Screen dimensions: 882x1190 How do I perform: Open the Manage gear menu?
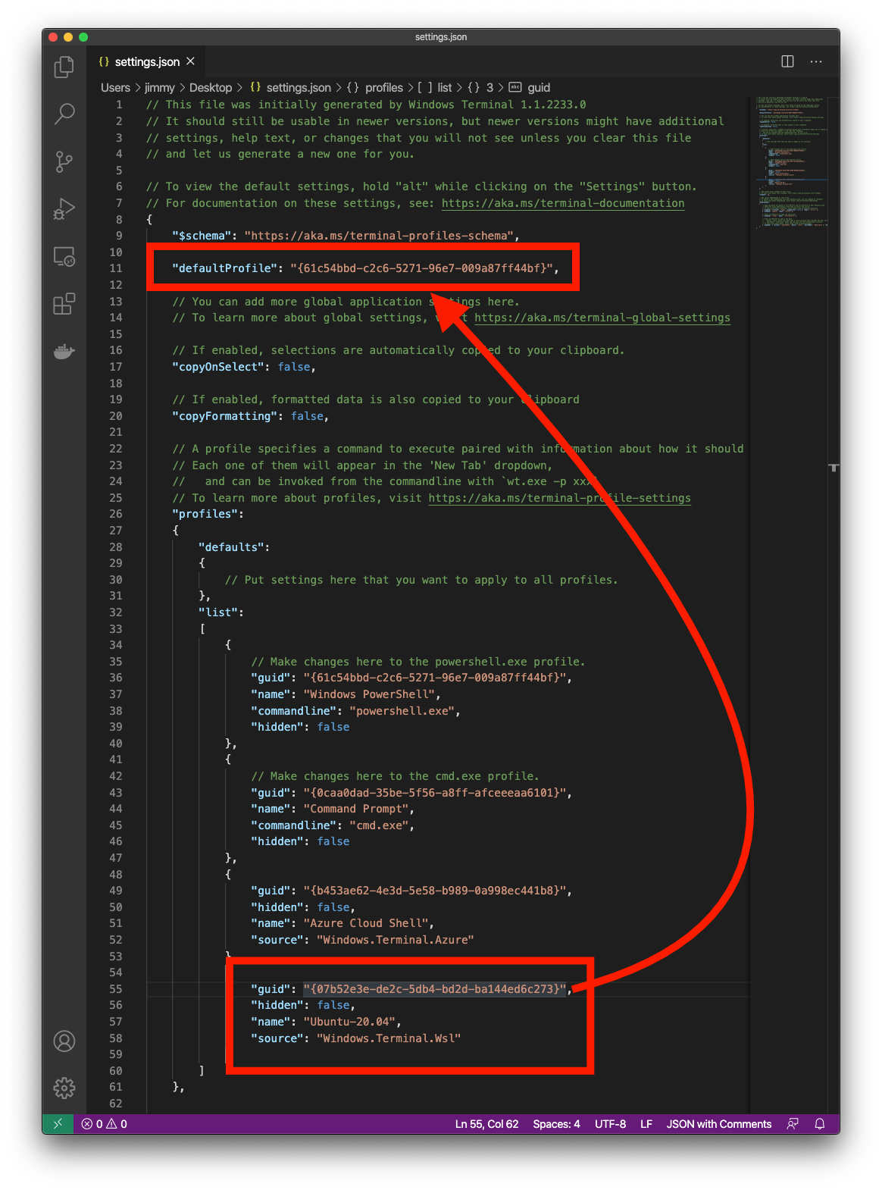64,1088
